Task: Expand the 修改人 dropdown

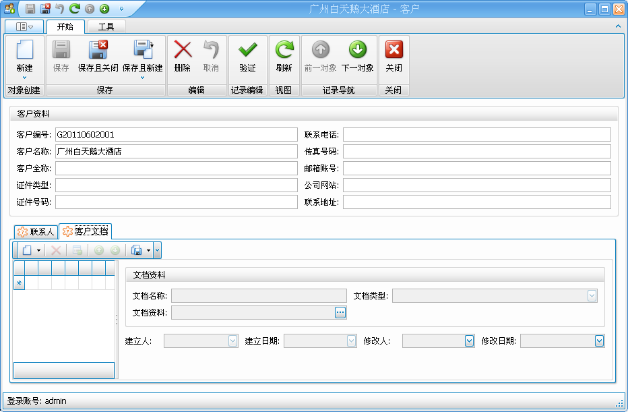Action: [469, 341]
